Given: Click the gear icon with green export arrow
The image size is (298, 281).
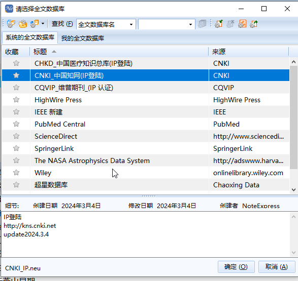Looking at the screenshot, I should tap(254, 24).
